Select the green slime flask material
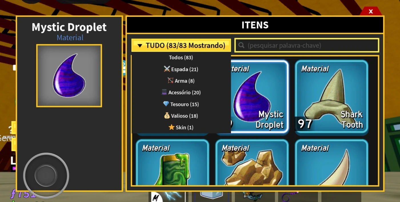Screen dimensions: 400x202 [172, 162]
